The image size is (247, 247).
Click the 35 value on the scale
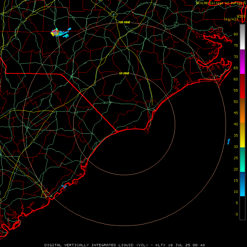tap(236, 136)
